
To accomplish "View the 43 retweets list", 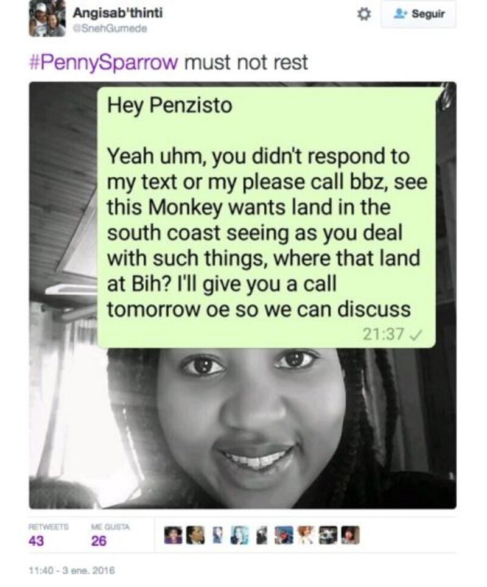I will (x=48, y=535).
